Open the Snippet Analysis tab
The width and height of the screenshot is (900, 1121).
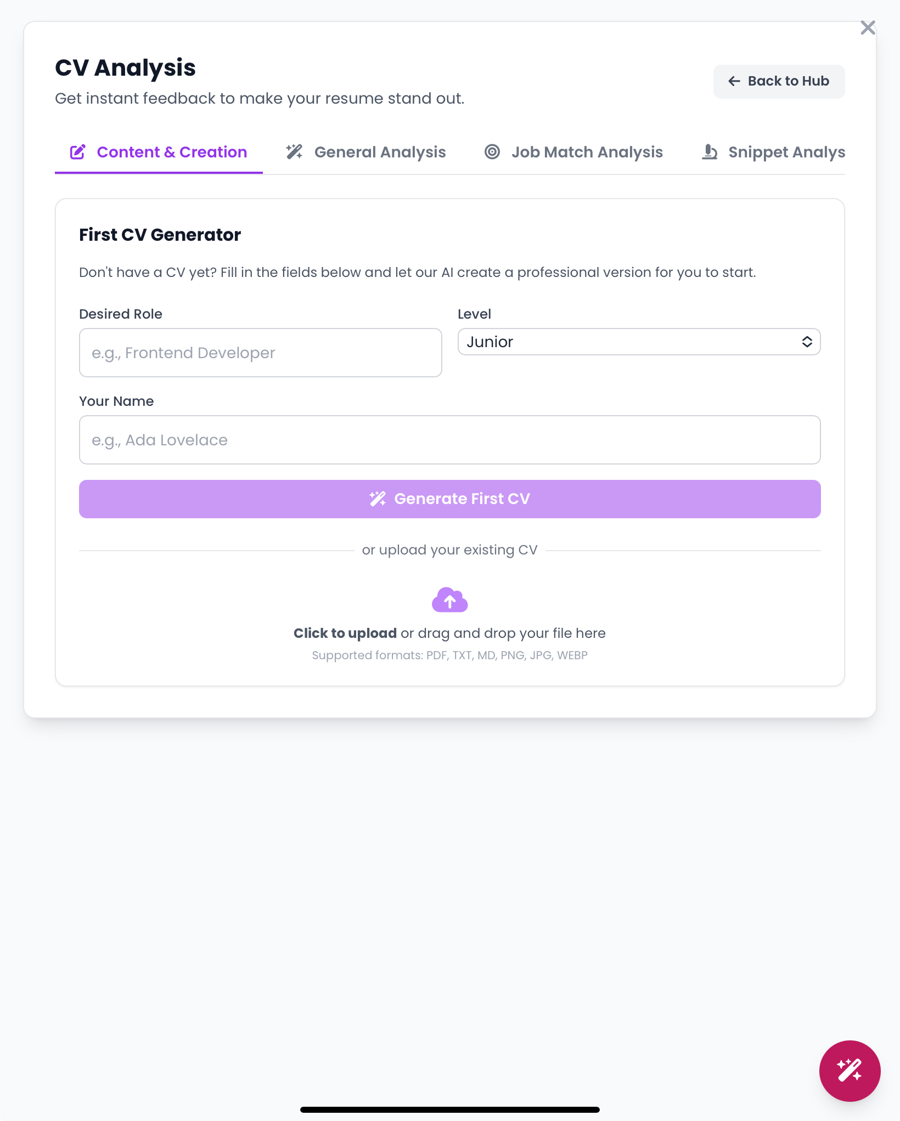[786, 152]
